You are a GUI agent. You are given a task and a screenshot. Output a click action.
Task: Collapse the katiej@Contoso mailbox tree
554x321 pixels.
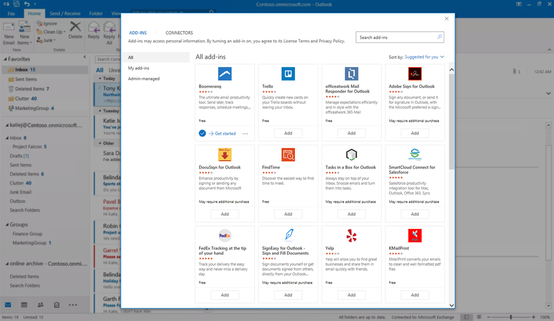coord(7,125)
